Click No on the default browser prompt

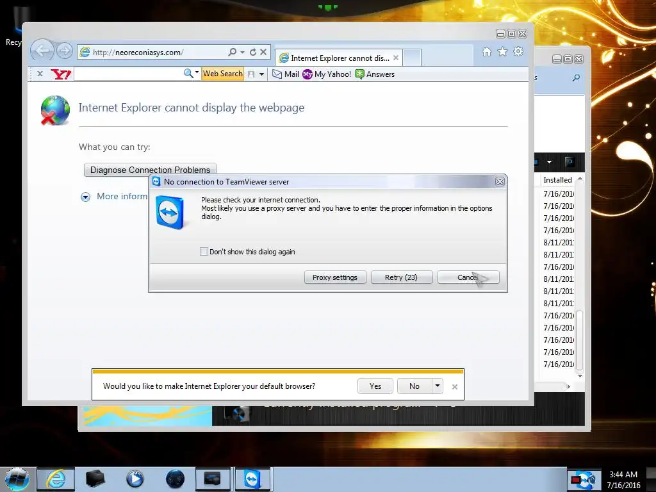pos(414,386)
